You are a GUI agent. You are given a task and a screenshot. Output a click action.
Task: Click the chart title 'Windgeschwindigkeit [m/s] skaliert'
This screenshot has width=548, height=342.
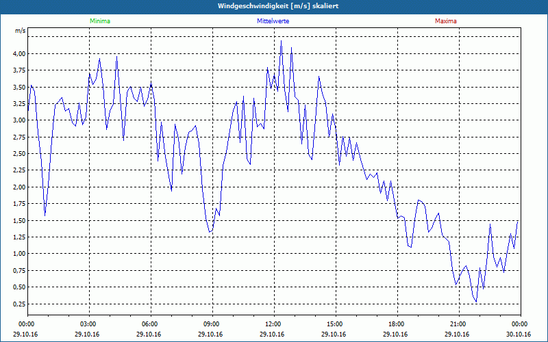click(x=278, y=6)
